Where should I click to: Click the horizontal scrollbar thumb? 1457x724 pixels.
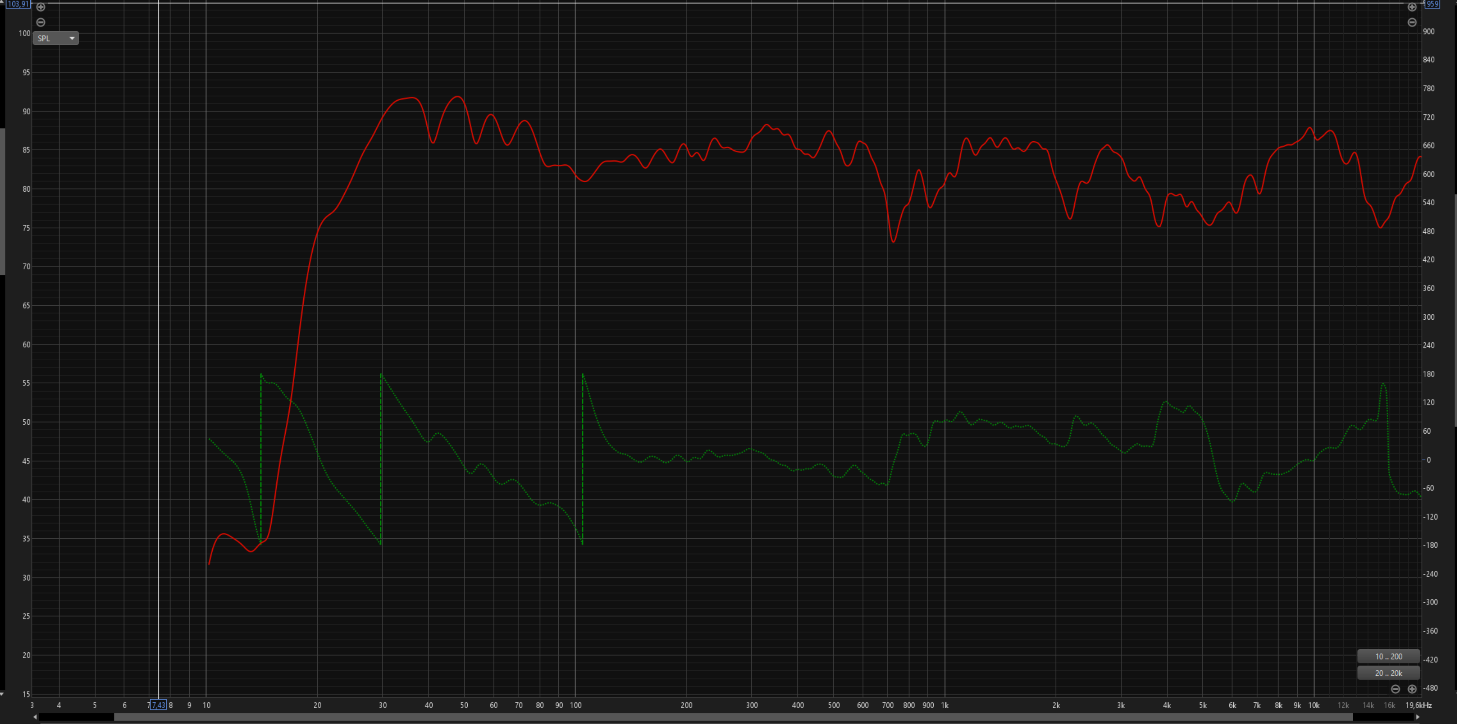733,717
